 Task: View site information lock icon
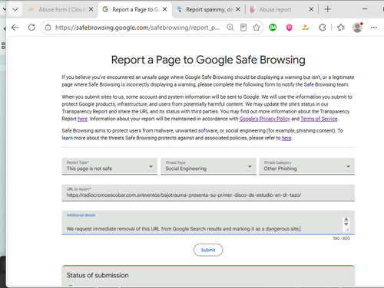(48, 28)
